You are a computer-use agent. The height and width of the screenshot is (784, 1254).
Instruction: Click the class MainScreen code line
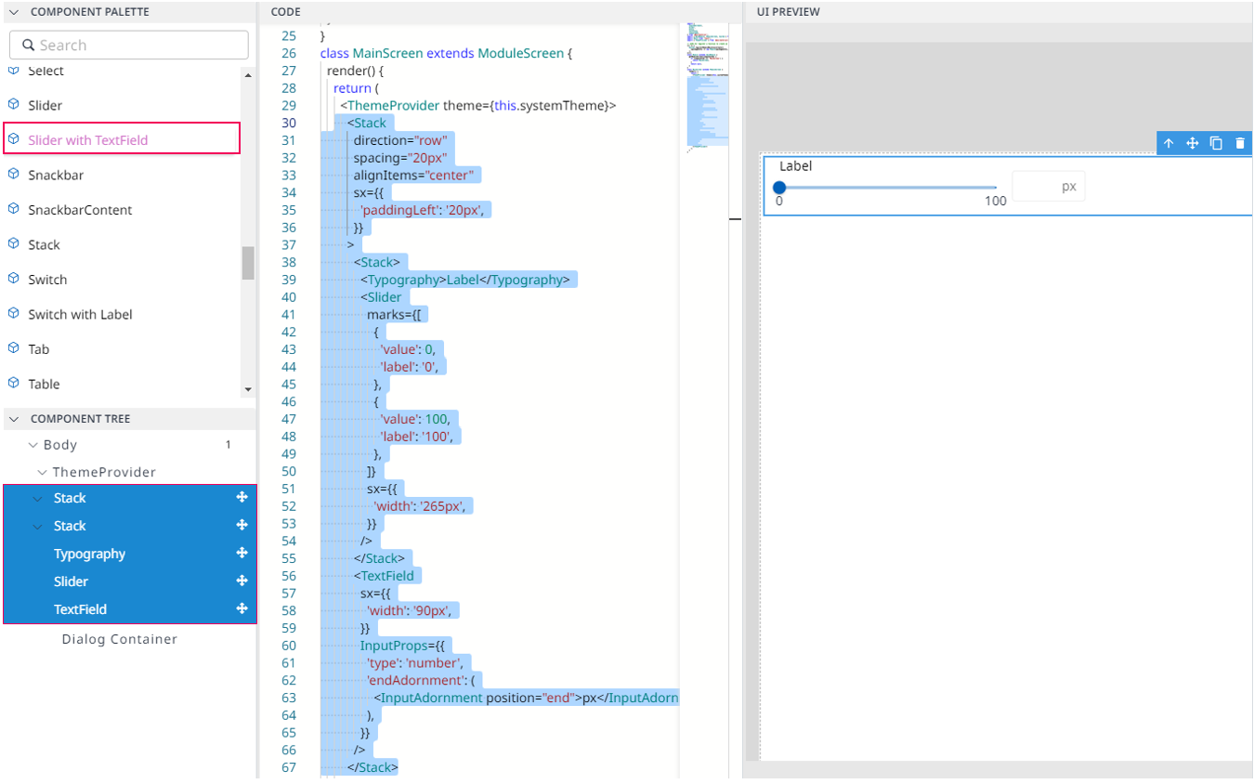[446, 53]
